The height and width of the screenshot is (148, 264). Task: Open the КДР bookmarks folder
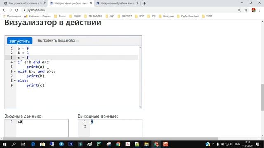(x=110, y=16)
